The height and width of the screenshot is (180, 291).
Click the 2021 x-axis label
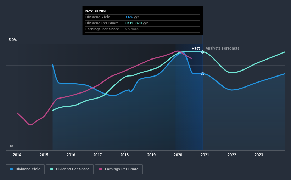[205, 155]
